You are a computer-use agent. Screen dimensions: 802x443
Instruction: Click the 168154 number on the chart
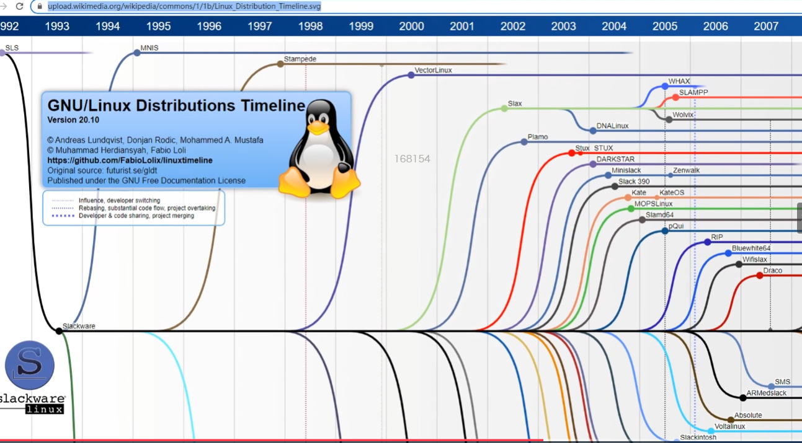[412, 159]
